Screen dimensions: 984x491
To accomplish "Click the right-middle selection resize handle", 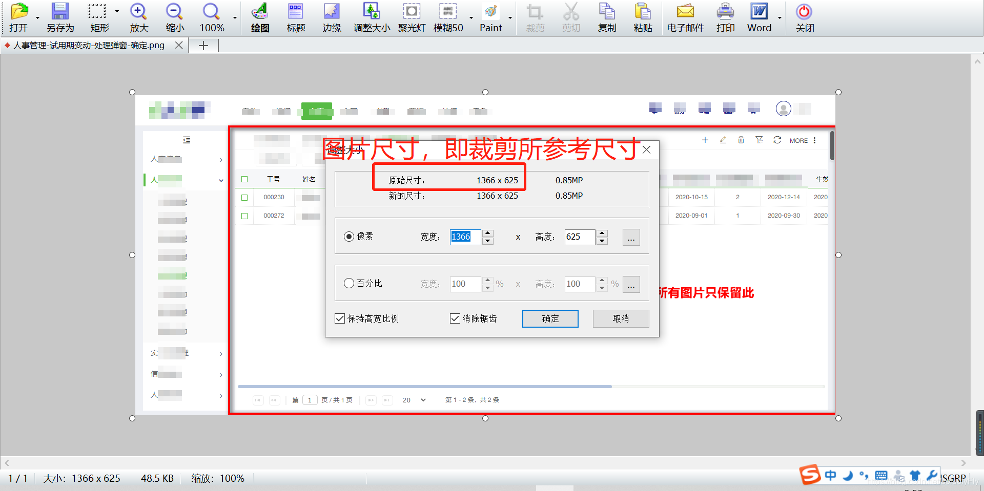I will pos(838,255).
